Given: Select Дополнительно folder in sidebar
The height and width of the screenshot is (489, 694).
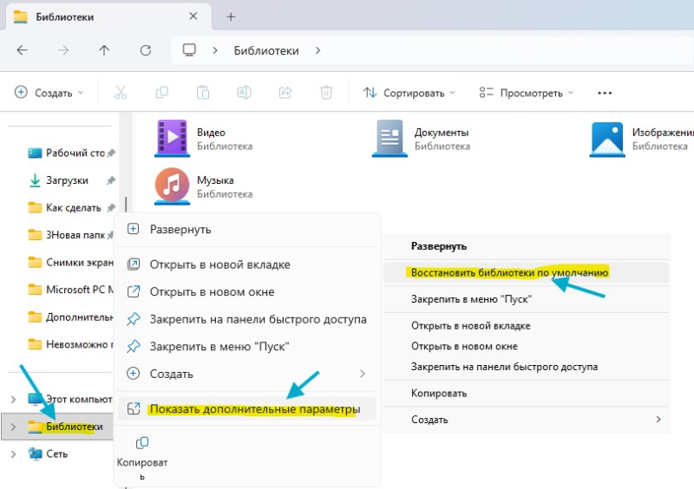Looking at the screenshot, I should [69, 317].
